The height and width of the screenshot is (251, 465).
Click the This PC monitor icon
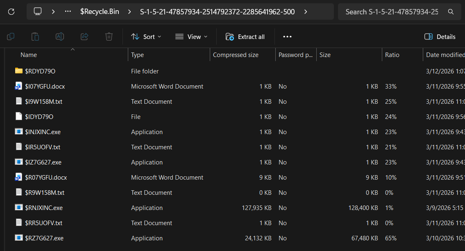38,12
